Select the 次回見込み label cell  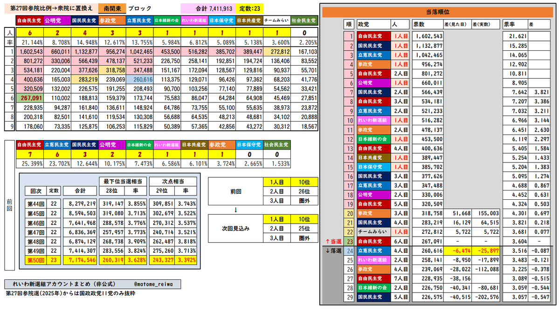coord(235,229)
